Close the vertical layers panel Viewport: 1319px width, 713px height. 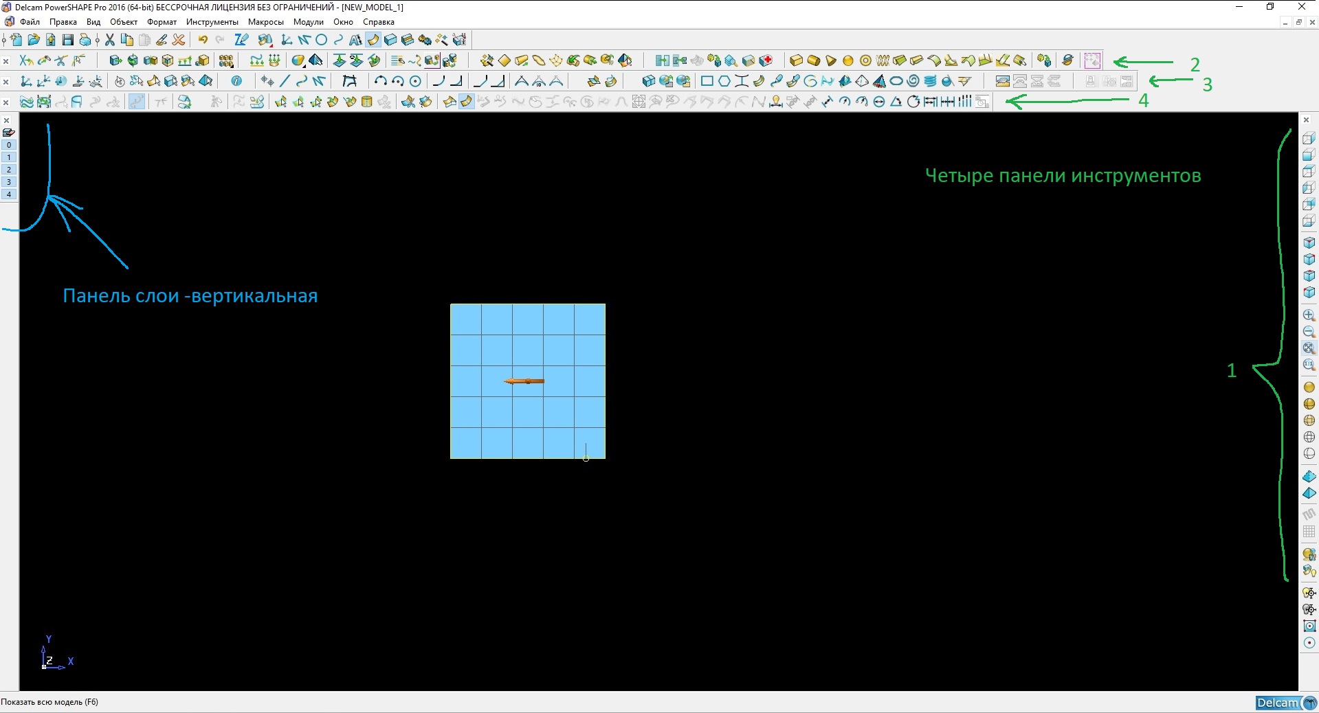tap(7, 121)
